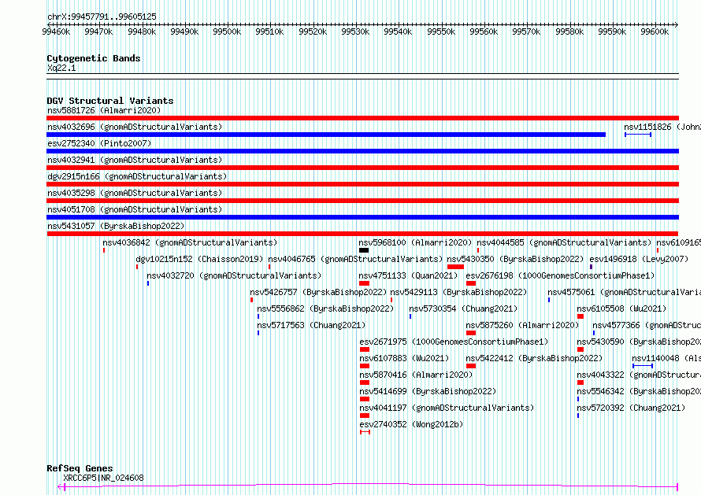Open nsv4575061 gnomAD variant label
Image resolution: width=701 pixels, height=495 pixels.
[x=624, y=292]
